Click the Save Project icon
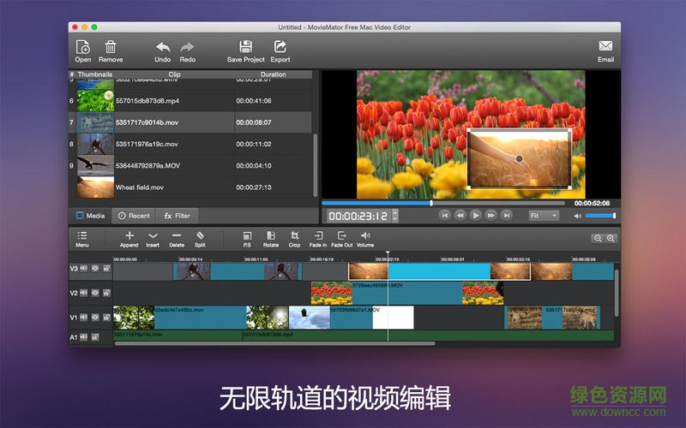 click(245, 47)
